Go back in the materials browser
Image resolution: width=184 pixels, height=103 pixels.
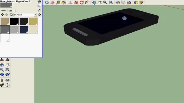pyautogui.click(x=2, y=15)
